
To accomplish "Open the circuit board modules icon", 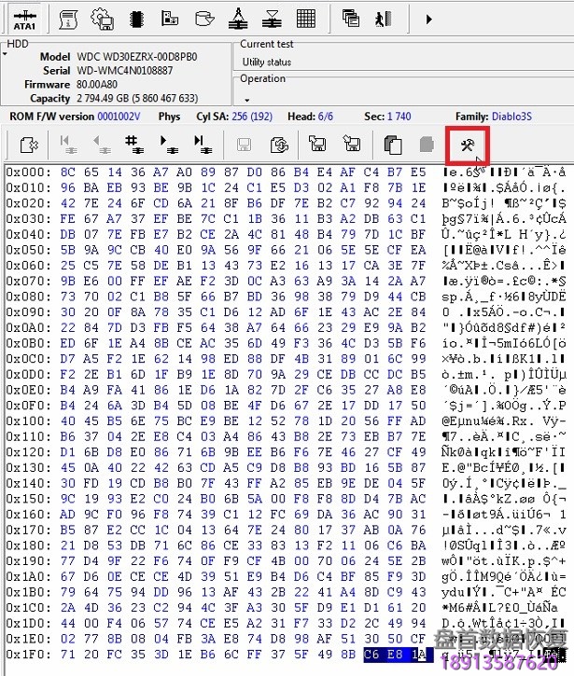I will pyautogui.click(x=170, y=19).
